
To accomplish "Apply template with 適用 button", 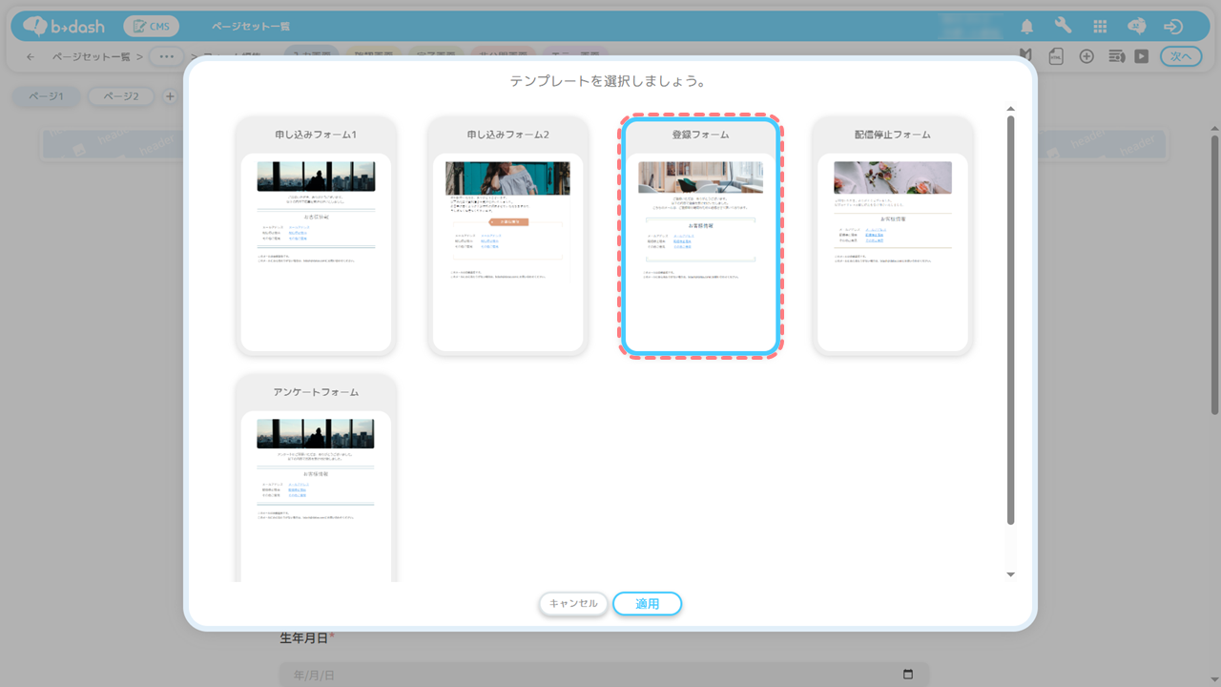I will [648, 604].
